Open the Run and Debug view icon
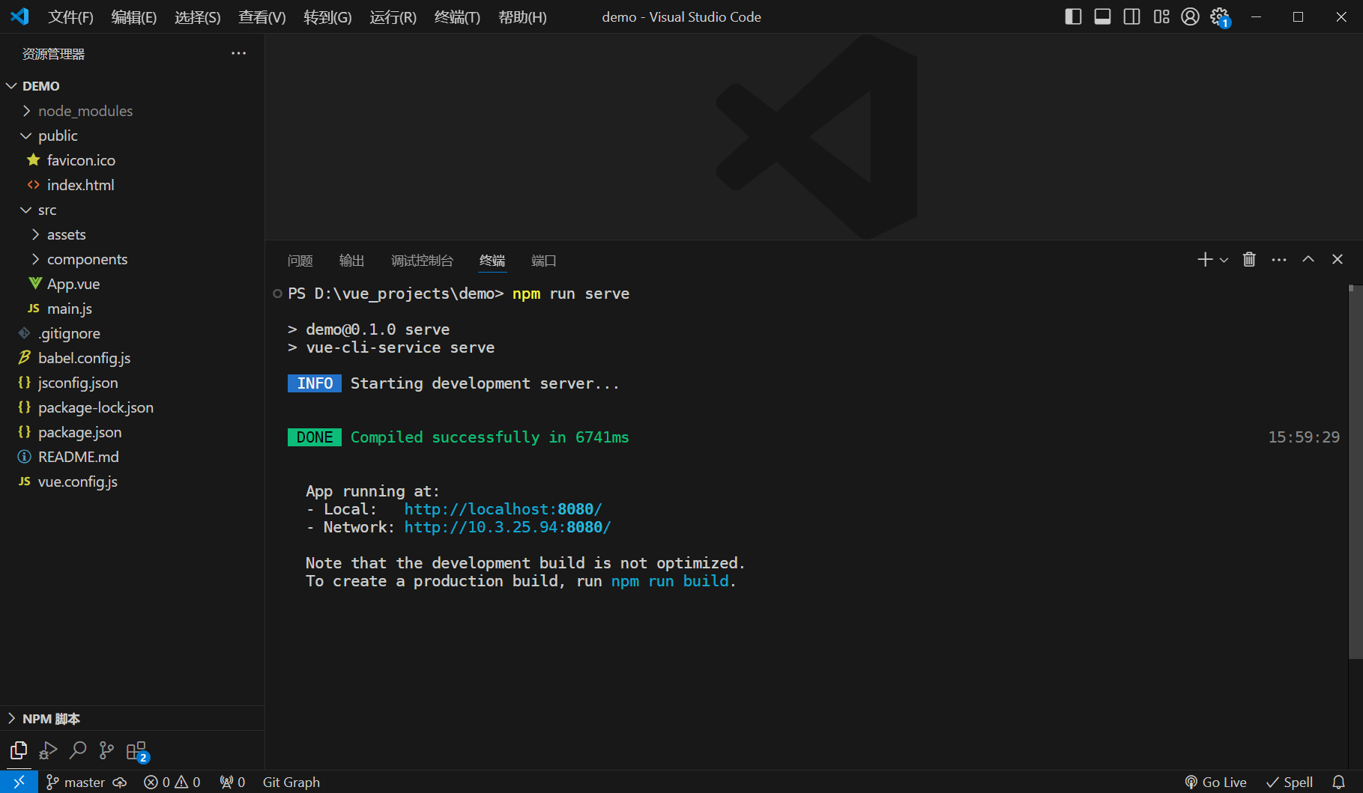Screen dimensions: 1363x793 coord(48,750)
